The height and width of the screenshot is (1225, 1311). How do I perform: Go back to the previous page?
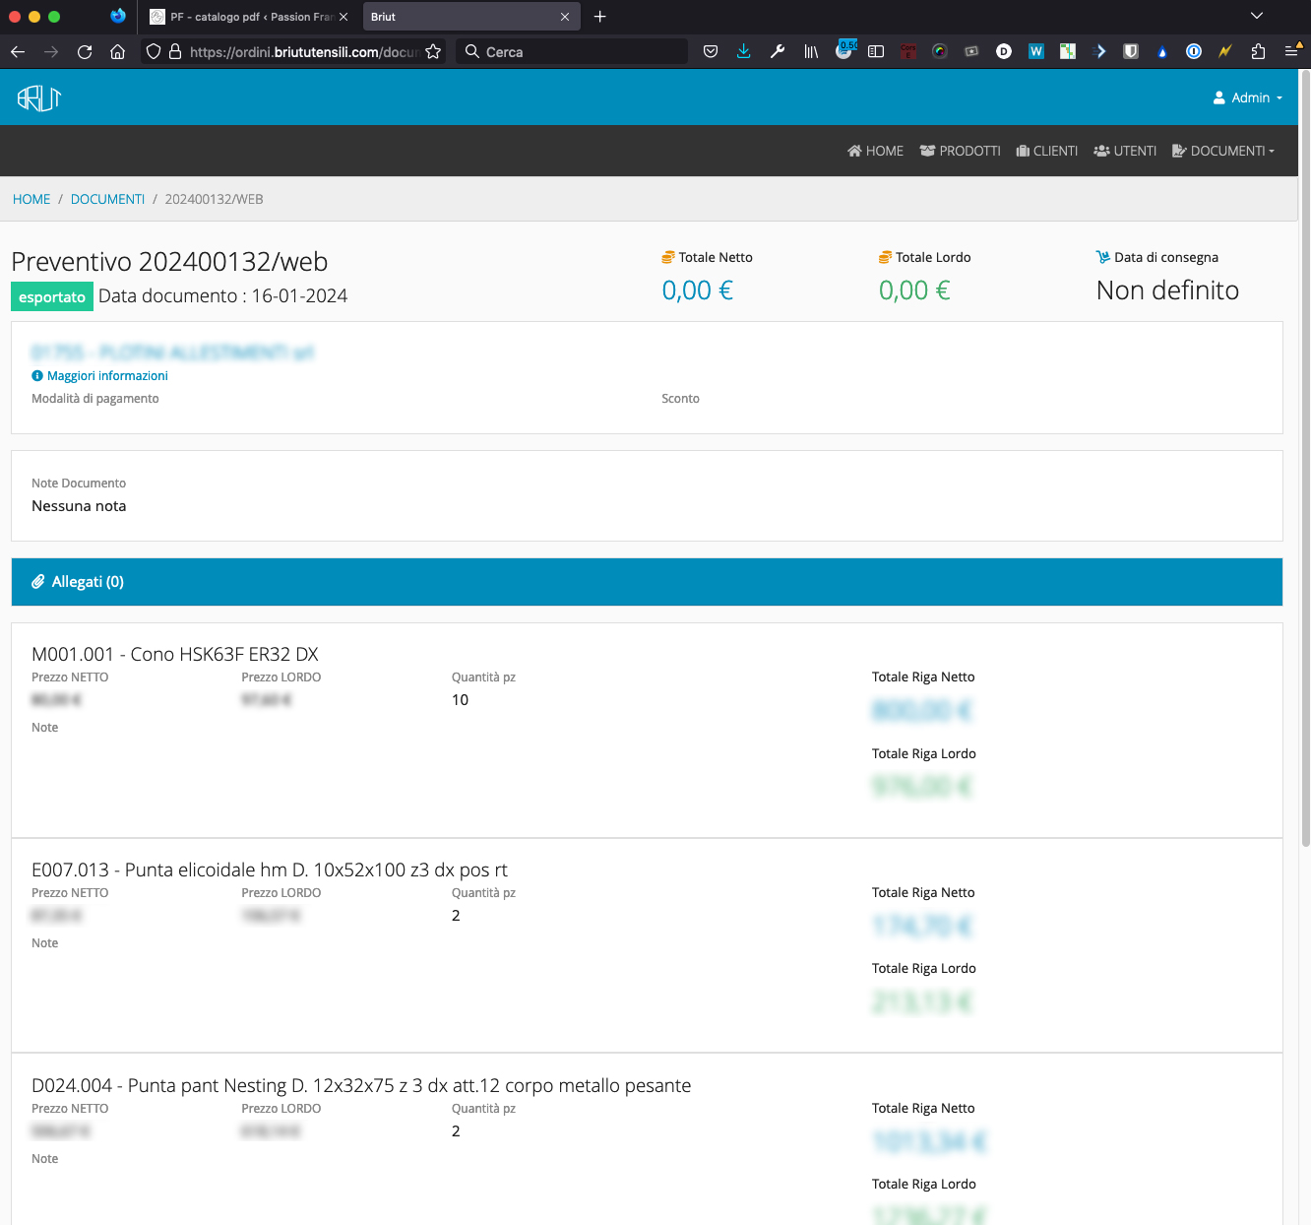[x=18, y=51]
